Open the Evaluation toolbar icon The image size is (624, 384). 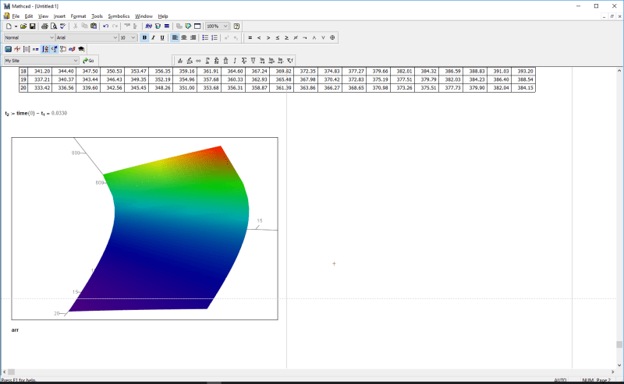[x=35, y=49]
